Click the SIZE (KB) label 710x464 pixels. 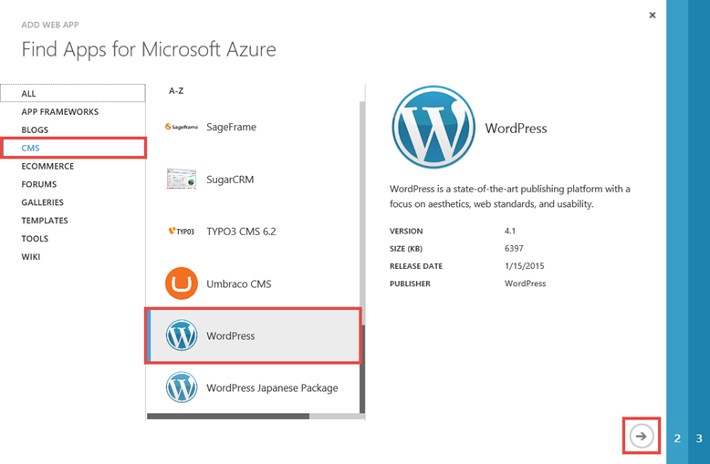(406, 249)
